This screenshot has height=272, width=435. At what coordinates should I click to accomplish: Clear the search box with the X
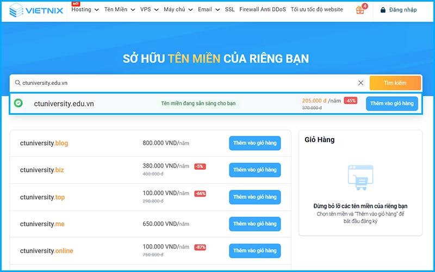[361, 83]
